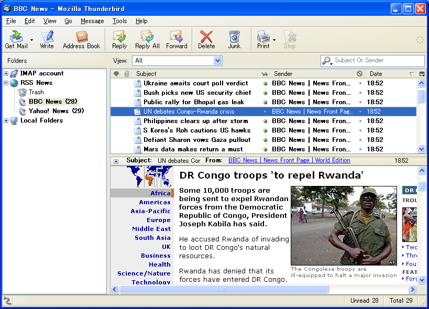Viewport: 429px width, 309px height.
Task: Click the Reply All icon
Action: pos(147,39)
